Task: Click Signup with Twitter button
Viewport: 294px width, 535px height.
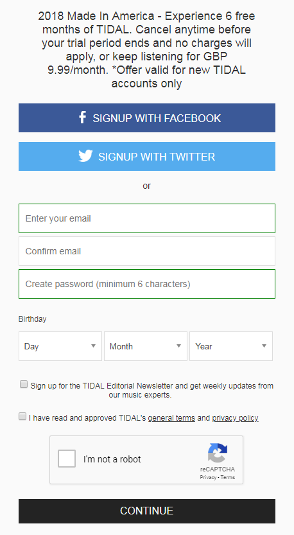Action: (x=147, y=156)
